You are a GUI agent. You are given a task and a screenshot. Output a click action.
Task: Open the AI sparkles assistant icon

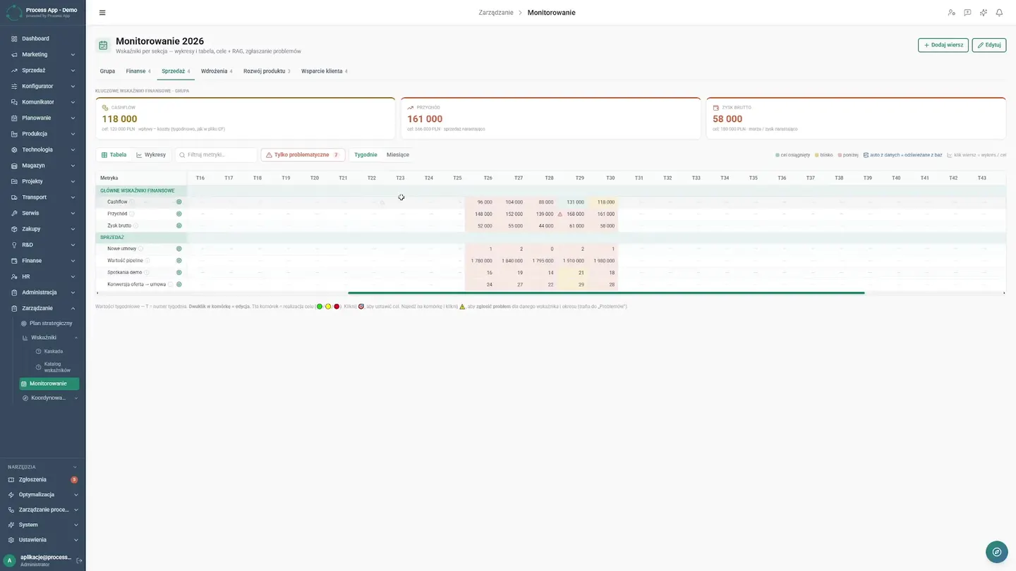[x=984, y=13]
